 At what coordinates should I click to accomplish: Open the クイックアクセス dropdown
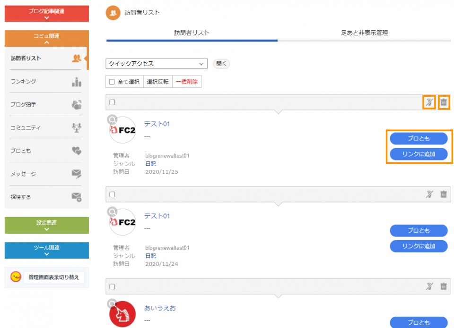click(x=157, y=64)
